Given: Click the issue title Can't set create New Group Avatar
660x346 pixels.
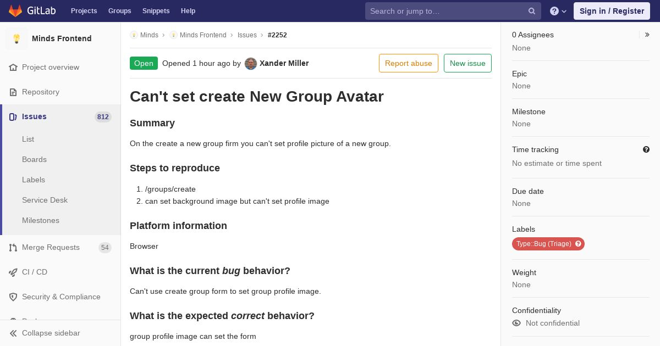Looking at the screenshot, I should point(257,96).
